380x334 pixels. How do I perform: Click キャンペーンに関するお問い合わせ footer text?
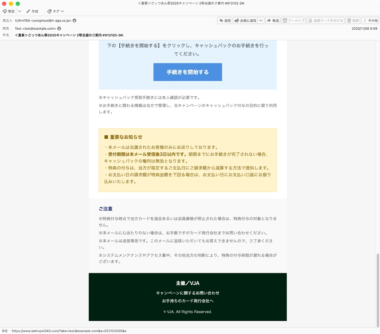pos(188,293)
